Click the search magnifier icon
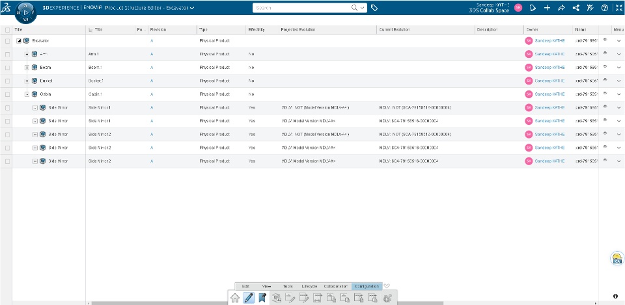The width and height of the screenshot is (625, 305). click(x=354, y=8)
